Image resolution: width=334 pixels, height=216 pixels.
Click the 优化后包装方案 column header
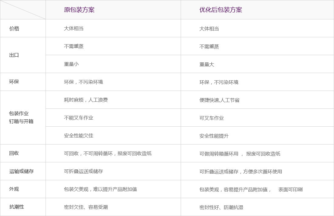[221, 10]
